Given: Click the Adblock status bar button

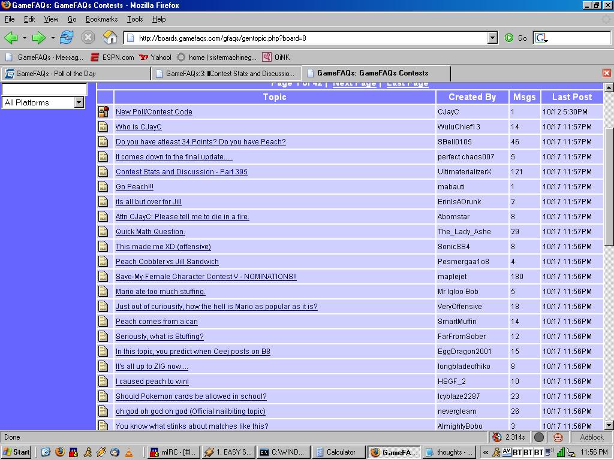Looking at the screenshot, I should tap(591, 437).
